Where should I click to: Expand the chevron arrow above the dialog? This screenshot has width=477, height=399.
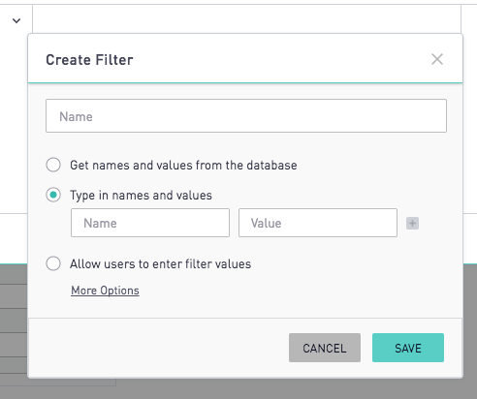(x=16, y=21)
